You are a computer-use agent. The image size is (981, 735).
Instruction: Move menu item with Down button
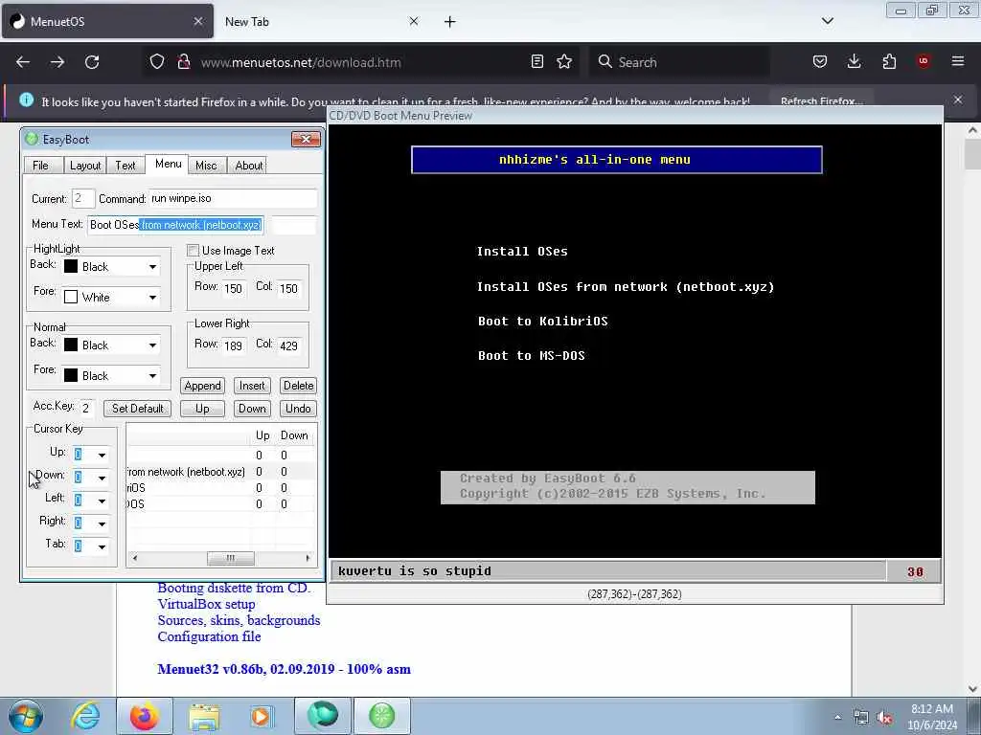coord(252,409)
